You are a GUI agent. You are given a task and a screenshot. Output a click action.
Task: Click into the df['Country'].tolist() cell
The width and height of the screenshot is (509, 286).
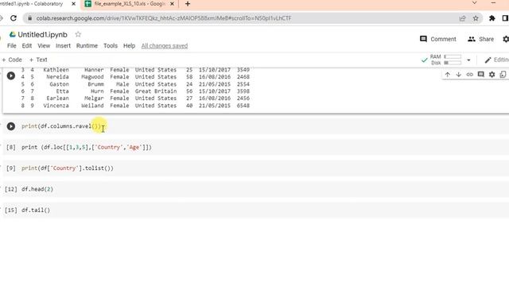[x=68, y=168]
